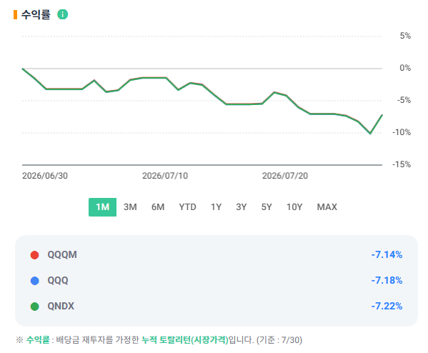Screen dimensions: 428x353
Task: Click the 2026/07/20 axis date label
Action: pyautogui.click(x=285, y=176)
